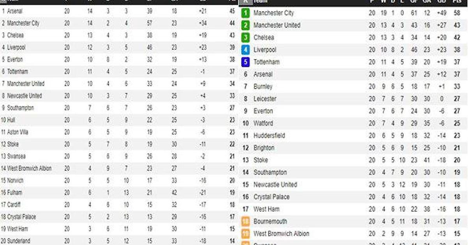
Task: Click dark blue rank 5 badge for Tottenham
Action: [245, 62]
